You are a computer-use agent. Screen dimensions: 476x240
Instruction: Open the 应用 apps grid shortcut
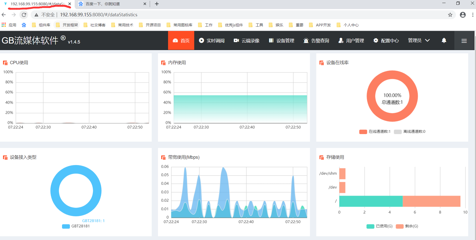click(9, 25)
